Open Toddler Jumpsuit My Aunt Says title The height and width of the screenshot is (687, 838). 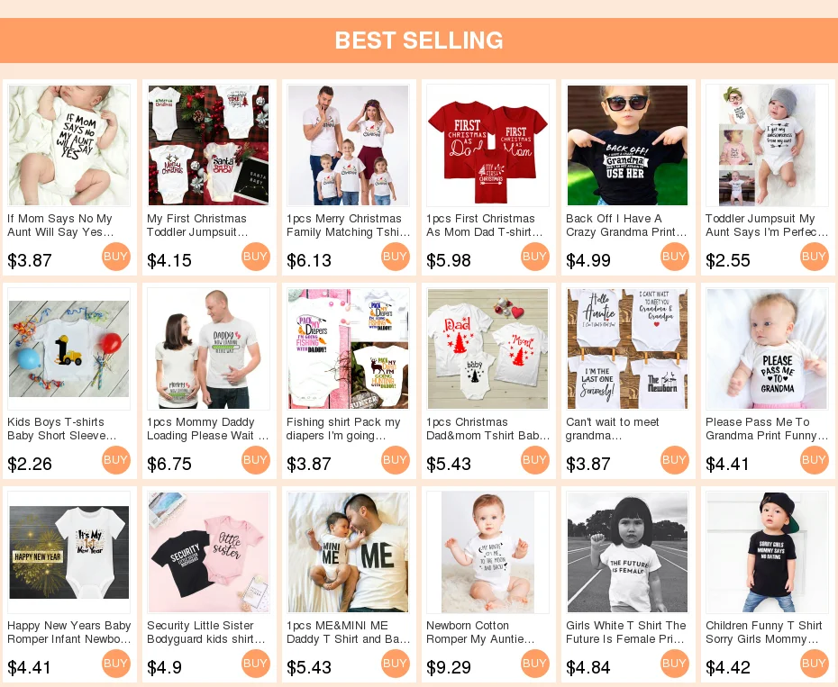pos(767,225)
